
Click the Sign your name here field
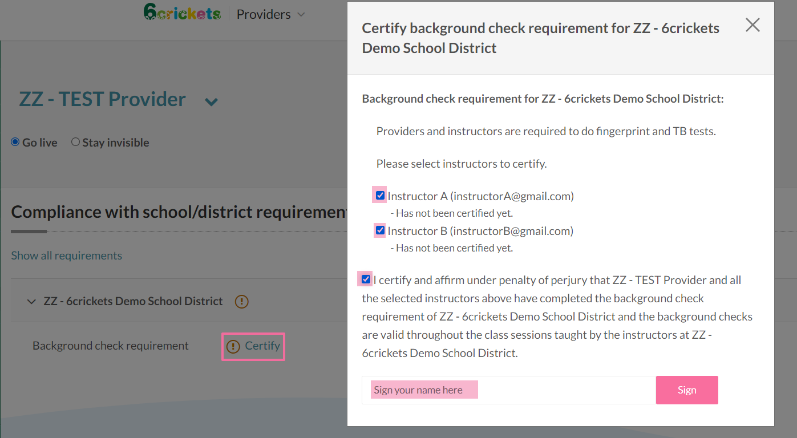point(508,390)
